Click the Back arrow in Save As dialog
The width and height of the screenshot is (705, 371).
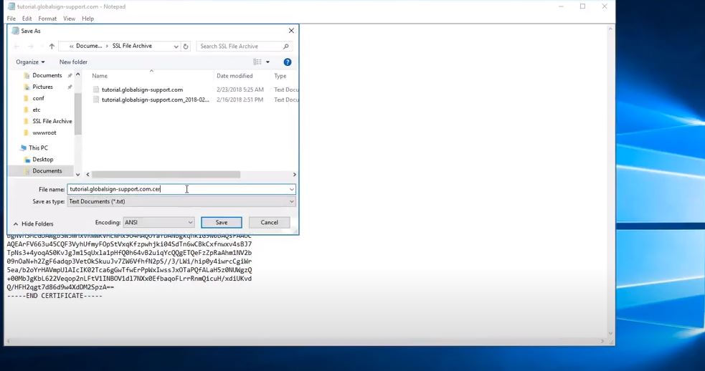point(16,47)
